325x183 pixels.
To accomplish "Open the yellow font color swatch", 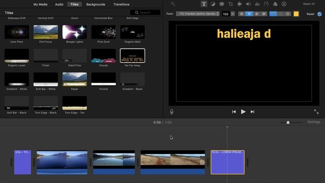I will click(x=296, y=14).
